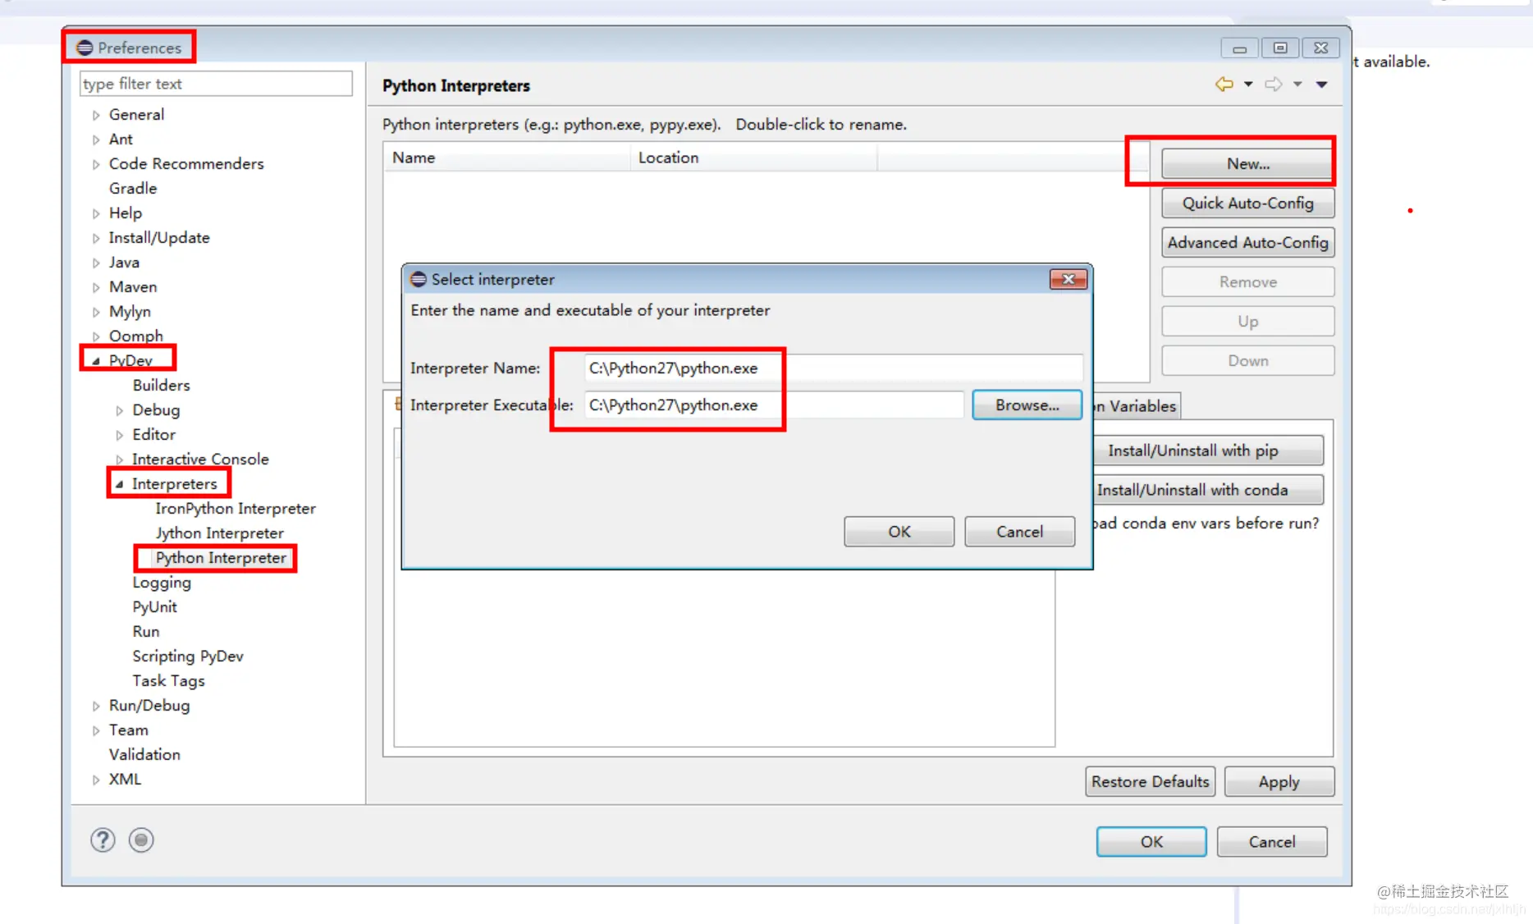The width and height of the screenshot is (1533, 924).
Task: Open the preferences page view menu arrow
Action: point(1321,85)
